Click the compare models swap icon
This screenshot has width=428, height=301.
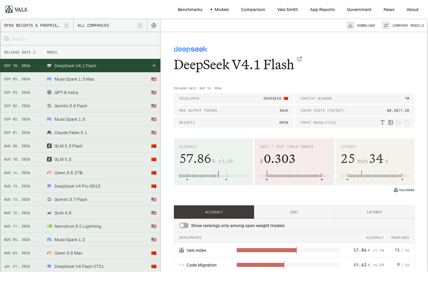pos(386,25)
